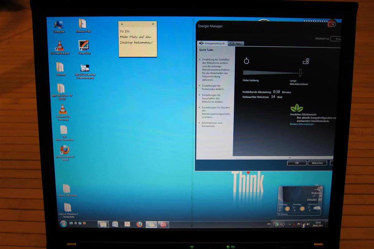Open Einstellungen für Ruhemodus ändern task
This screenshot has height=249, width=374.
[x=213, y=87]
